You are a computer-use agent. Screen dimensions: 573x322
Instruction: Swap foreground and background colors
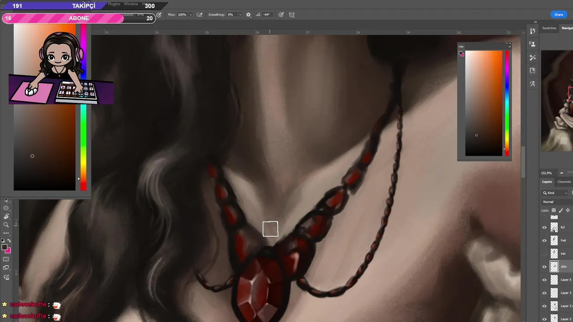pos(9,241)
